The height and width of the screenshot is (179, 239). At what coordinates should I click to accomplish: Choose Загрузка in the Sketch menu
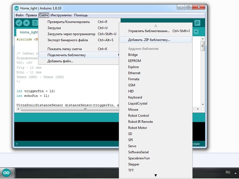click(79, 28)
